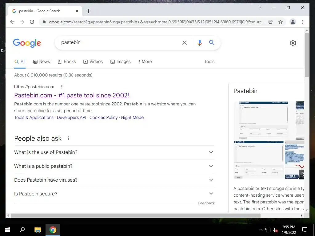Open Pastebin.com #1 paste tool link
The image size is (315, 236).
[x=71, y=95]
